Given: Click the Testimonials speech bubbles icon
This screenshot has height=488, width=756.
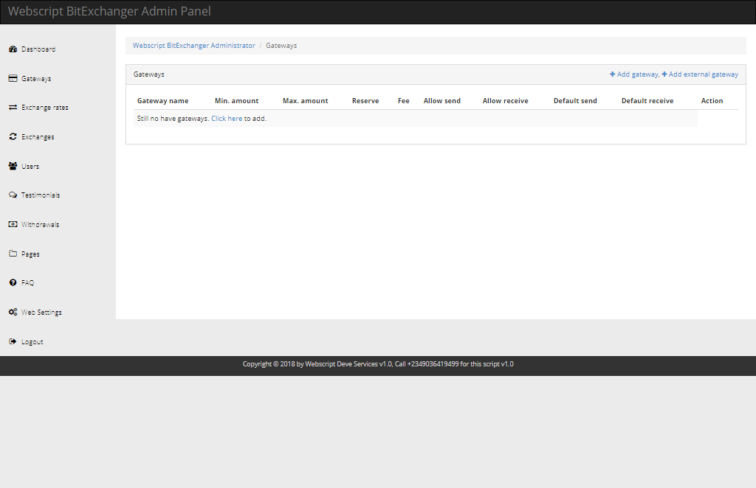Looking at the screenshot, I should click(13, 195).
